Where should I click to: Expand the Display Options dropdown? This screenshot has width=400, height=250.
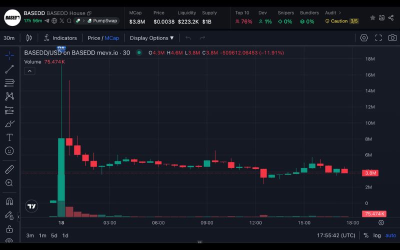152,38
